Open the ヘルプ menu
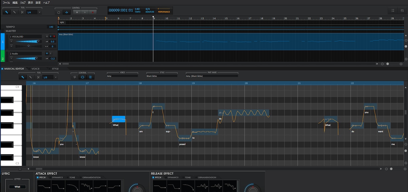 [x=46, y=2]
